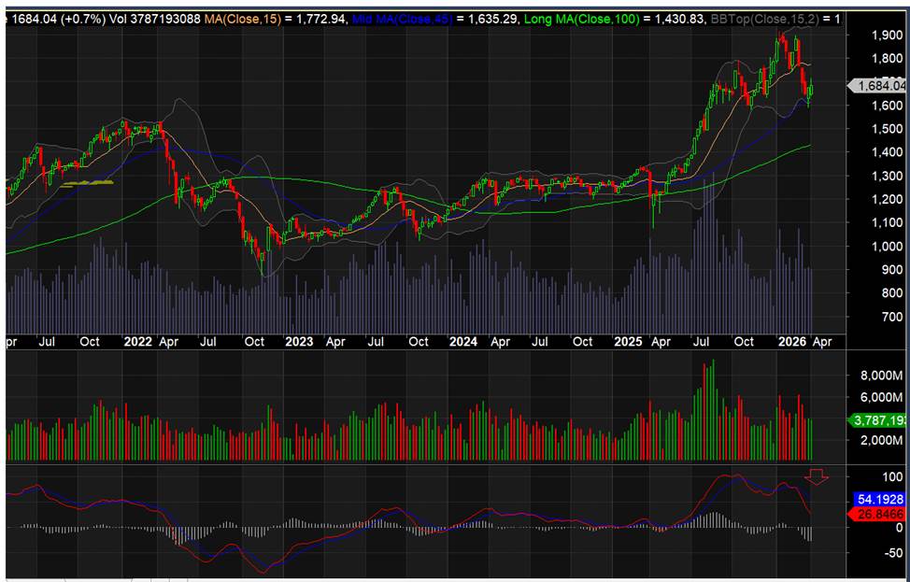Click the 2025 year marker
910x582 pixels.
tap(628, 342)
